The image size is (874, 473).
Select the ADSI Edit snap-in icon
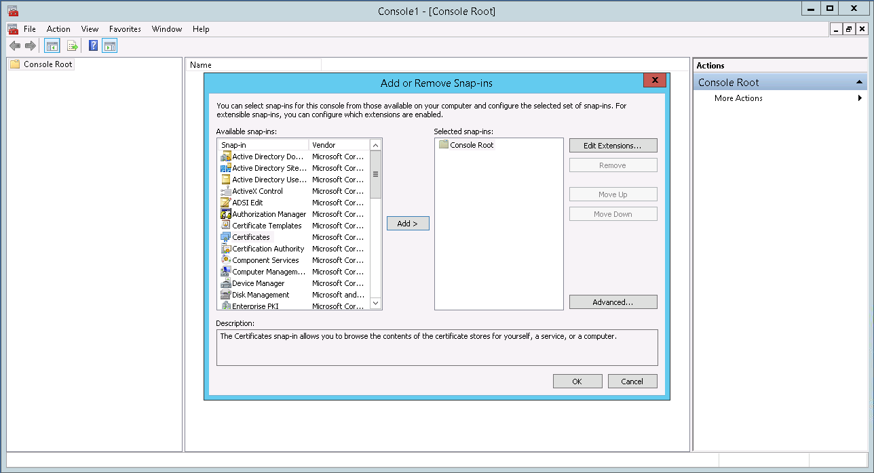[x=226, y=203]
